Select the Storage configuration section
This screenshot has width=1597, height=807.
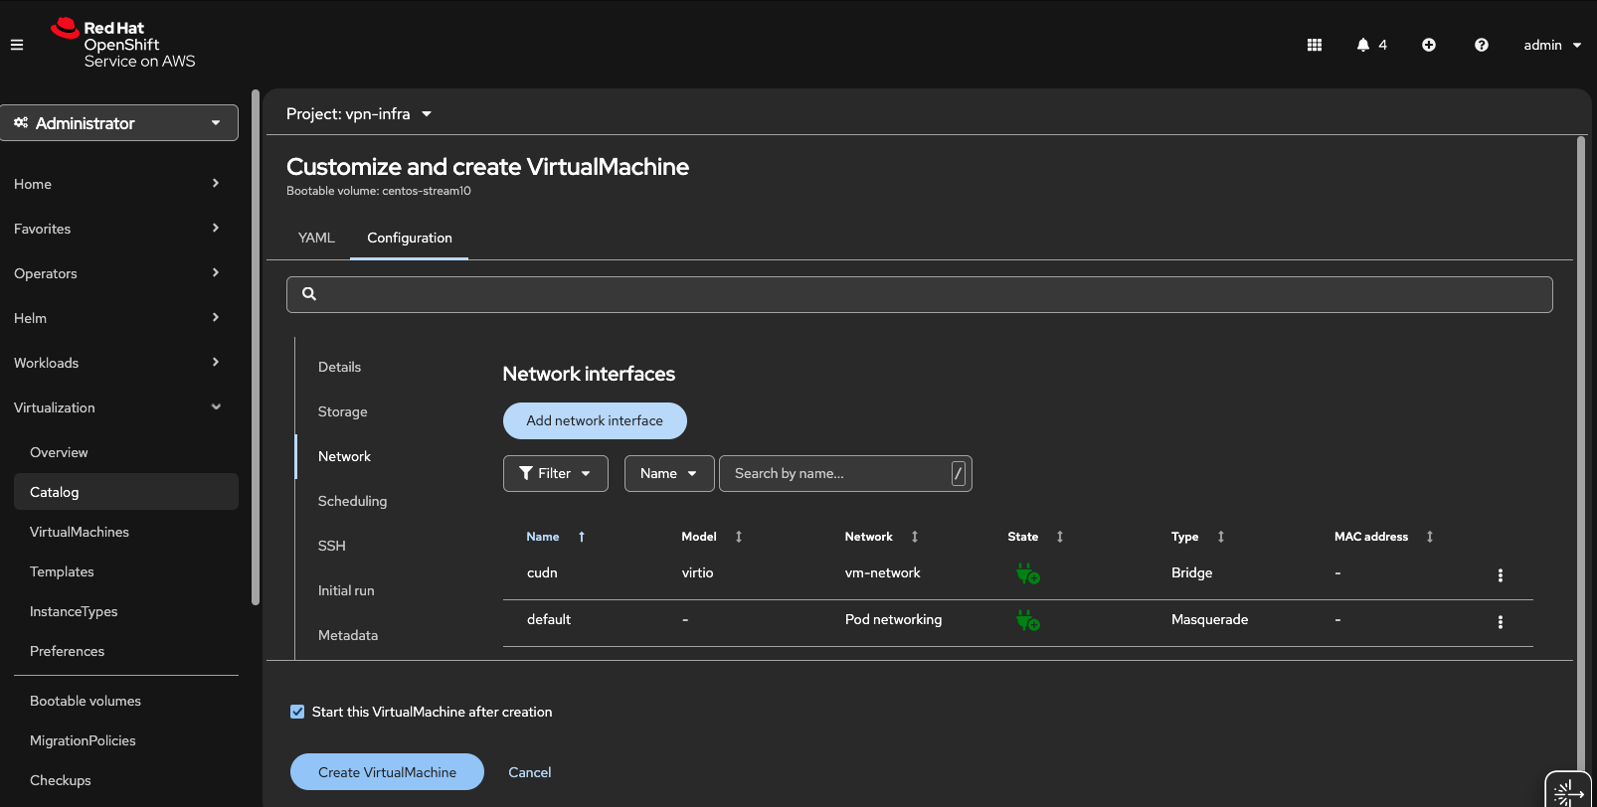tap(343, 411)
